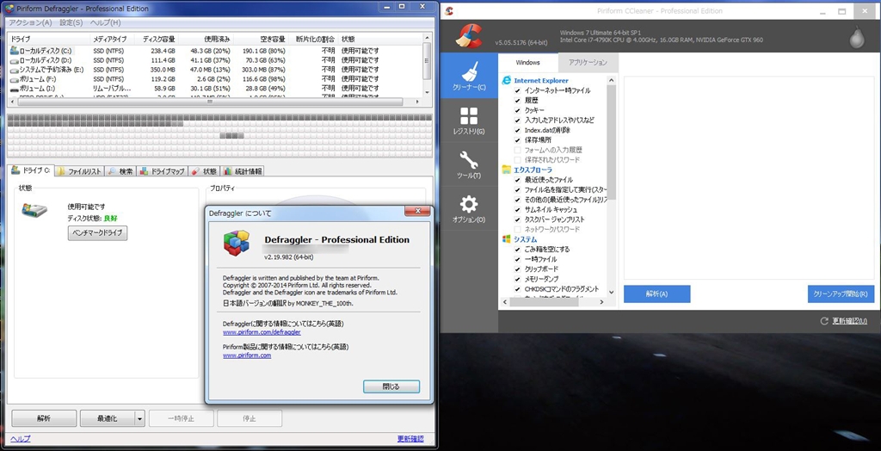Click the 解析(A) button in CCleaner

656,294
